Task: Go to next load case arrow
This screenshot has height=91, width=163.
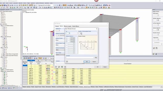Action: click(x=58, y=5)
